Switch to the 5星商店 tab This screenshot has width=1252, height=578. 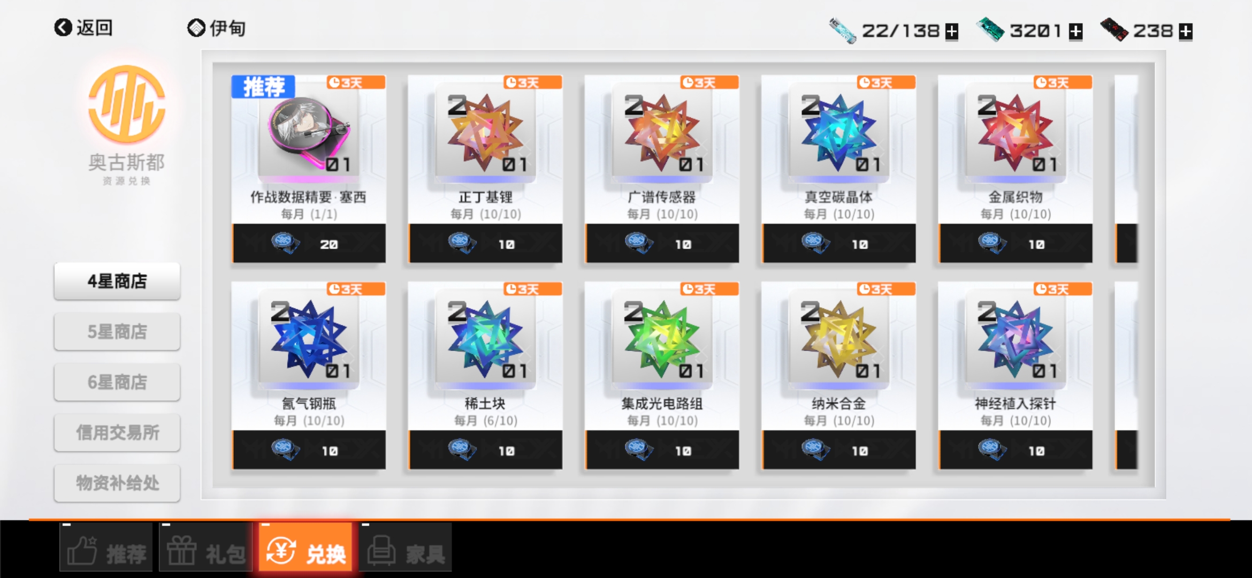click(x=117, y=332)
